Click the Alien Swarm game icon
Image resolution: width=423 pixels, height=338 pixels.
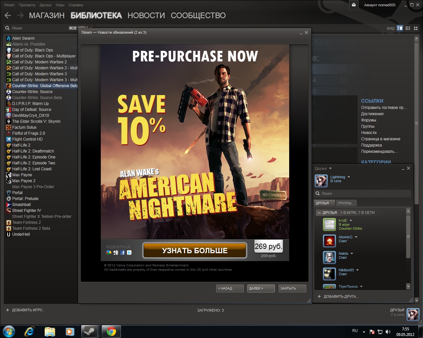[9, 38]
